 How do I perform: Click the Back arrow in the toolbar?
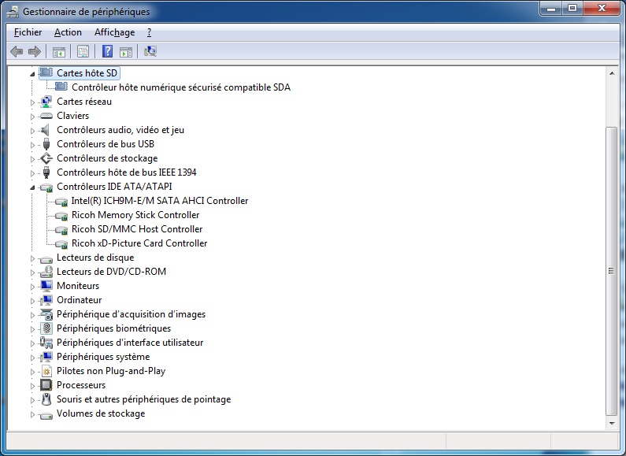(17, 52)
